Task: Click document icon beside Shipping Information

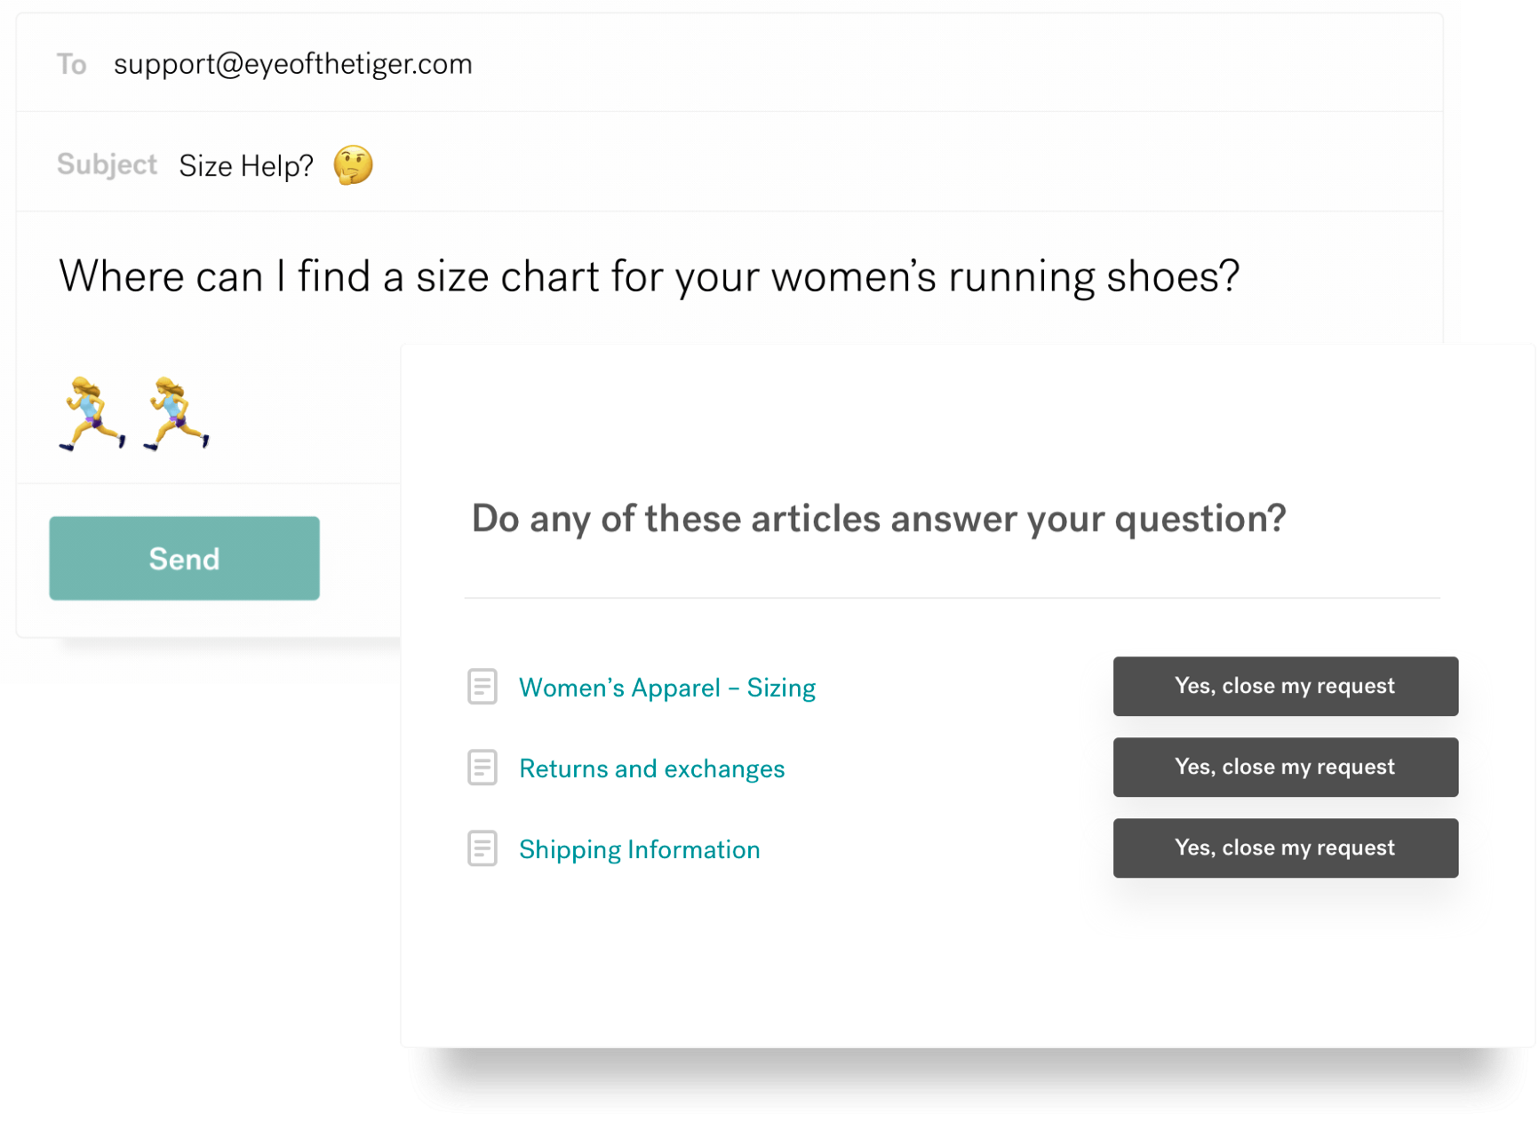Action: point(482,848)
